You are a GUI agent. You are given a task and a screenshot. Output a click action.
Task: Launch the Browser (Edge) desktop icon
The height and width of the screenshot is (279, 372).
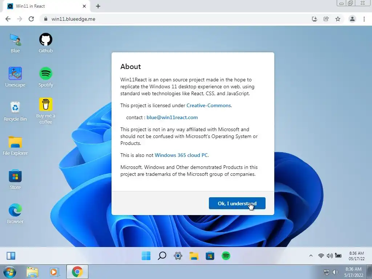pyautogui.click(x=15, y=214)
